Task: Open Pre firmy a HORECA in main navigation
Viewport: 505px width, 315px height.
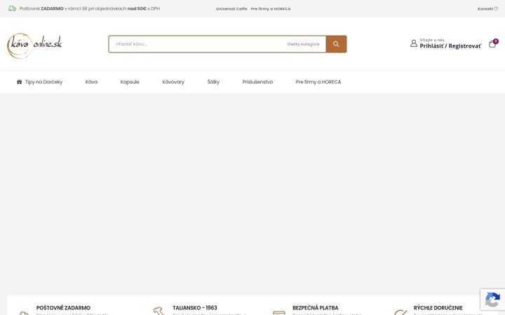Action: tap(318, 82)
